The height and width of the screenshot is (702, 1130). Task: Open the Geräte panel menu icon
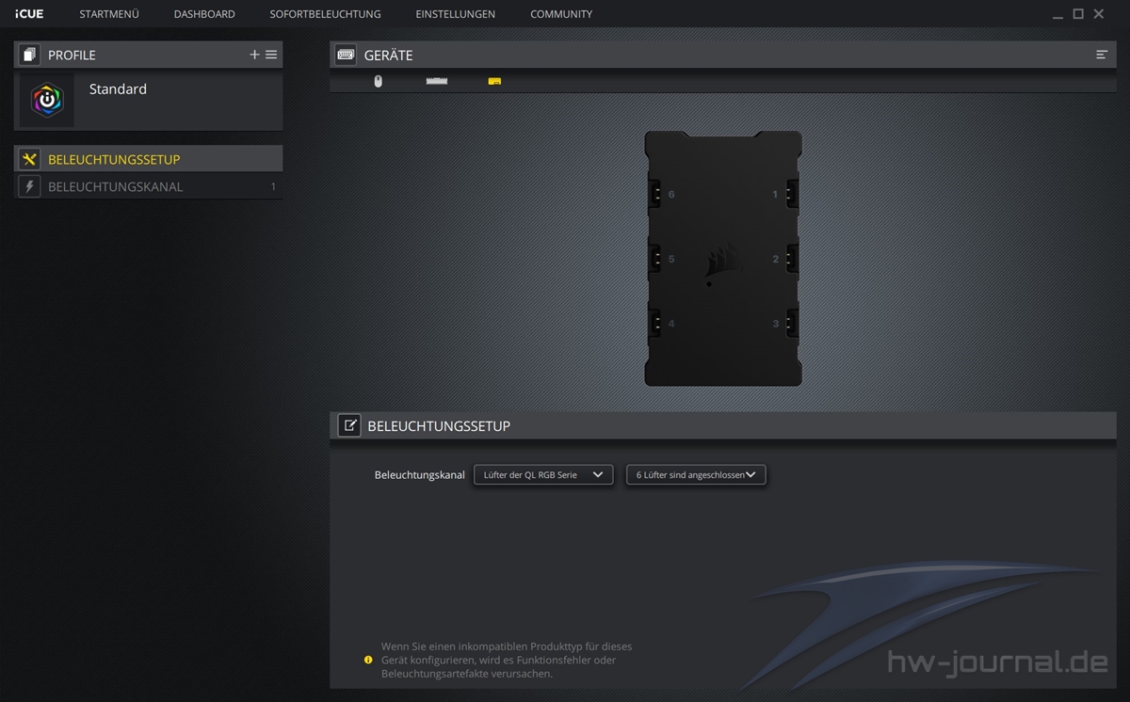[1102, 55]
